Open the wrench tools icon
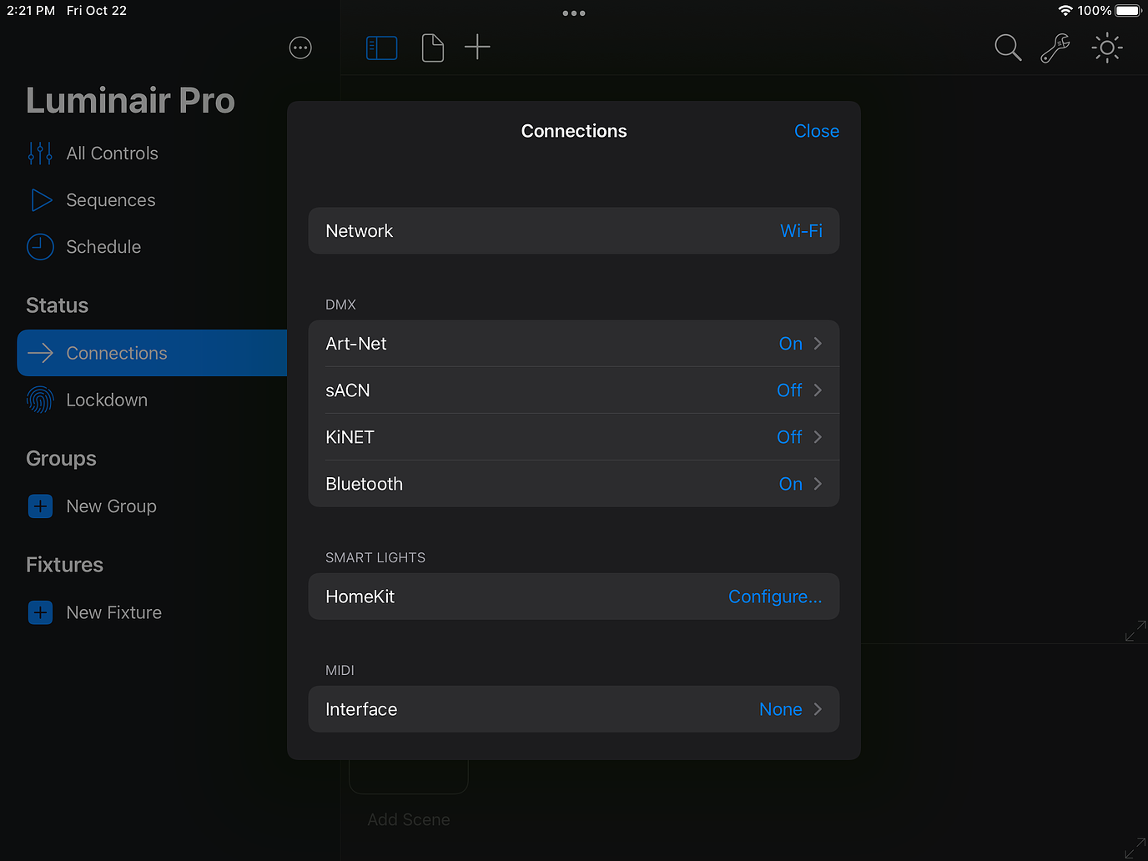 pyautogui.click(x=1055, y=48)
